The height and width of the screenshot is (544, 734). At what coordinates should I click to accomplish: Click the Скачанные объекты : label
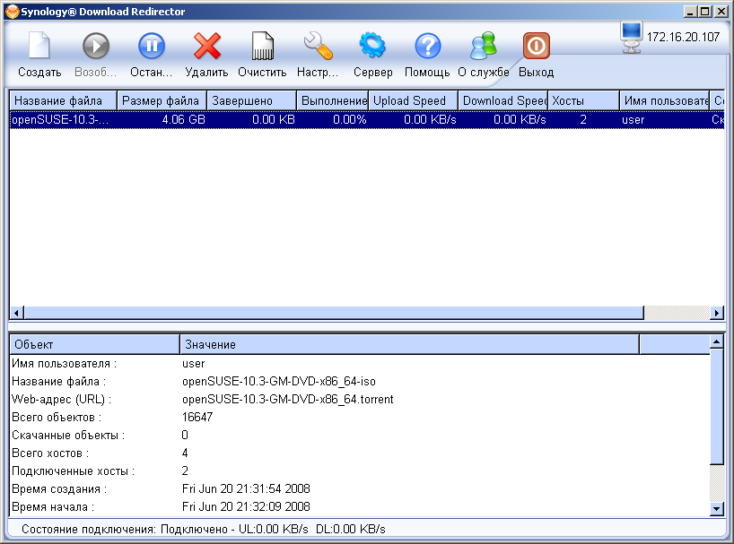pos(68,435)
